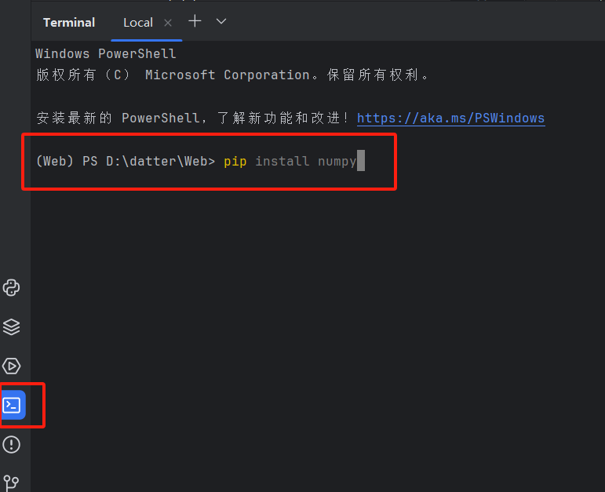The width and height of the screenshot is (605, 492).
Task: Open the Git version control icon
Action: pyautogui.click(x=11, y=483)
